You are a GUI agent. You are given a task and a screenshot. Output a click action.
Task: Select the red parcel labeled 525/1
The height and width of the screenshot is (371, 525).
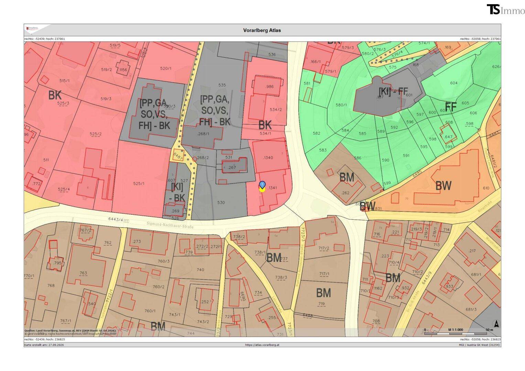(139, 183)
